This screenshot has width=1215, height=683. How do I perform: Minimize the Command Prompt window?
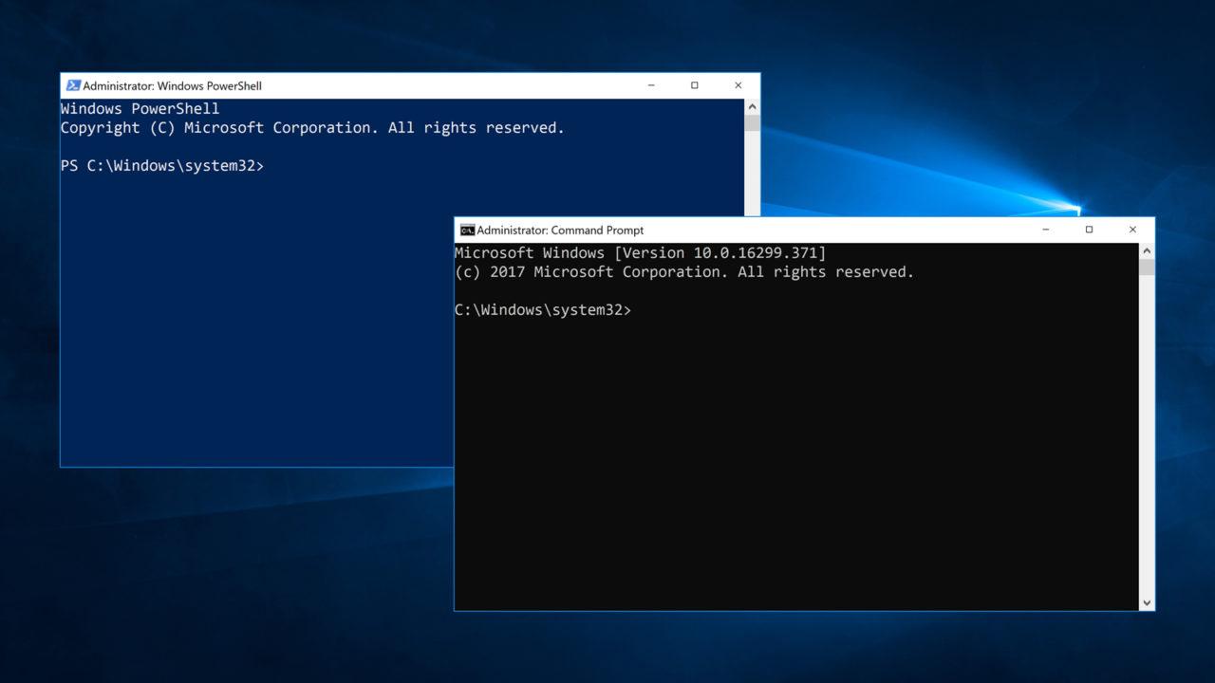[1045, 230]
